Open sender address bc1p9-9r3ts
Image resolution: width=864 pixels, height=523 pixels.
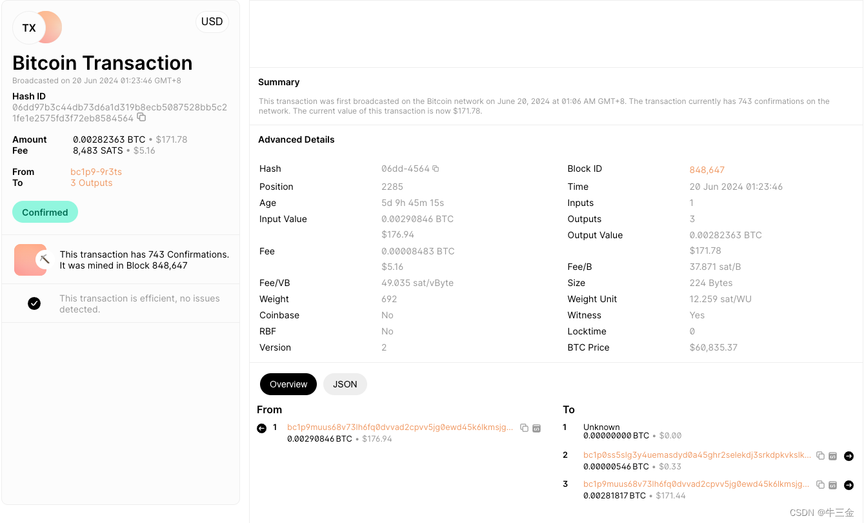[x=96, y=172]
